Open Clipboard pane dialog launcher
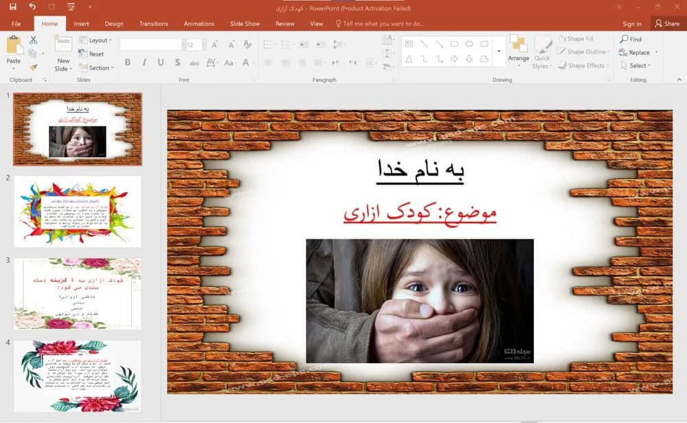This screenshot has width=687, height=423. coord(45,80)
